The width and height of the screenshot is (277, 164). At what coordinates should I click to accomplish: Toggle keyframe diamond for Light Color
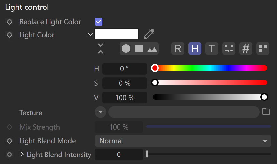click(9, 35)
